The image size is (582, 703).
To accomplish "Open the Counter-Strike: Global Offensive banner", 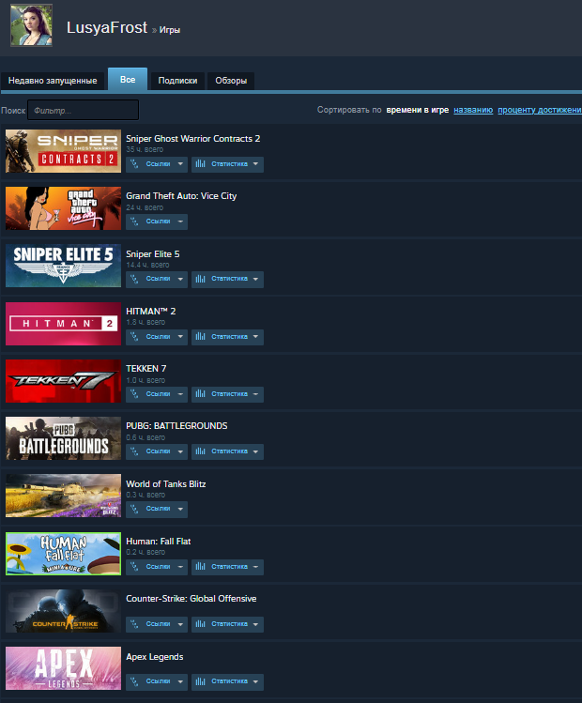I will click(x=63, y=611).
